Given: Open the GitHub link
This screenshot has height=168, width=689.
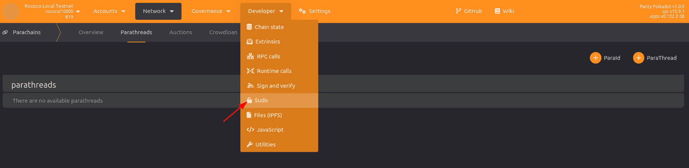Looking at the screenshot, I should click(469, 11).
